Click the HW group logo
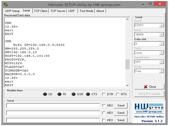The width and height of the screenshot is (169, 126). coord(149,106)
